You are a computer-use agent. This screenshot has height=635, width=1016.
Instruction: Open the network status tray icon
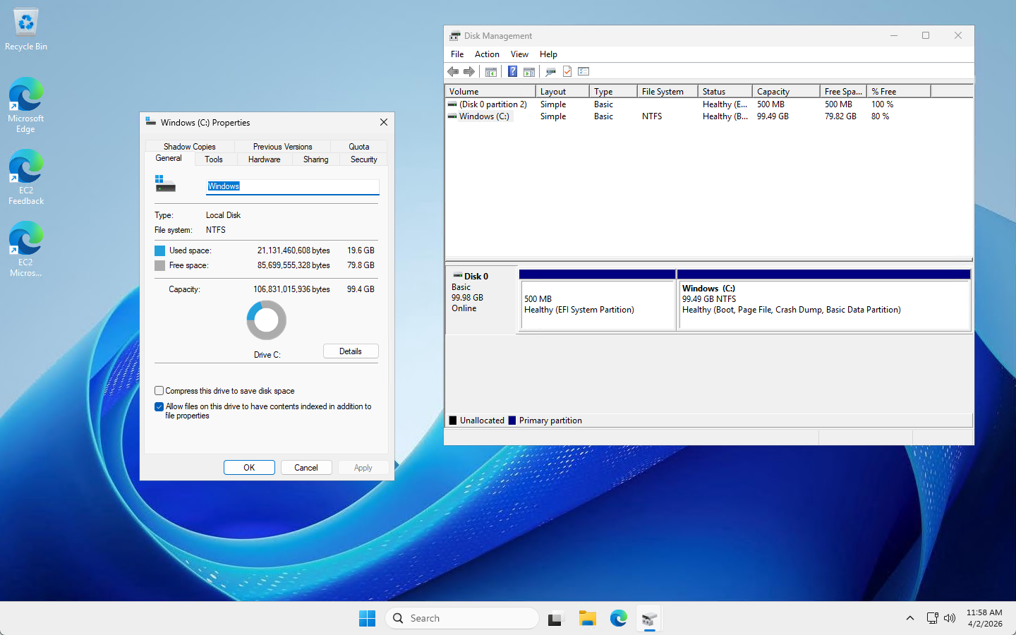pos(932,618)
